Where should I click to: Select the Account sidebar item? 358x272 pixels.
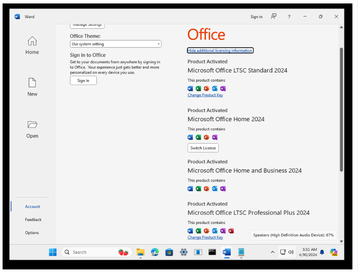(32, 207)
